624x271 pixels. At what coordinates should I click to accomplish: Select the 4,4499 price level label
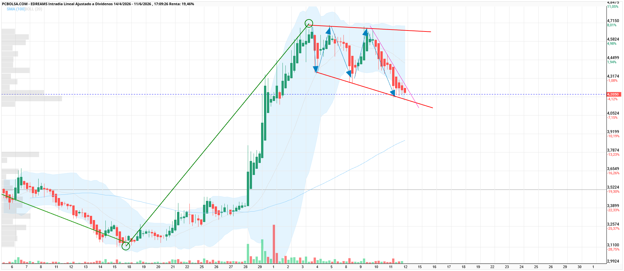click(613, 58)
